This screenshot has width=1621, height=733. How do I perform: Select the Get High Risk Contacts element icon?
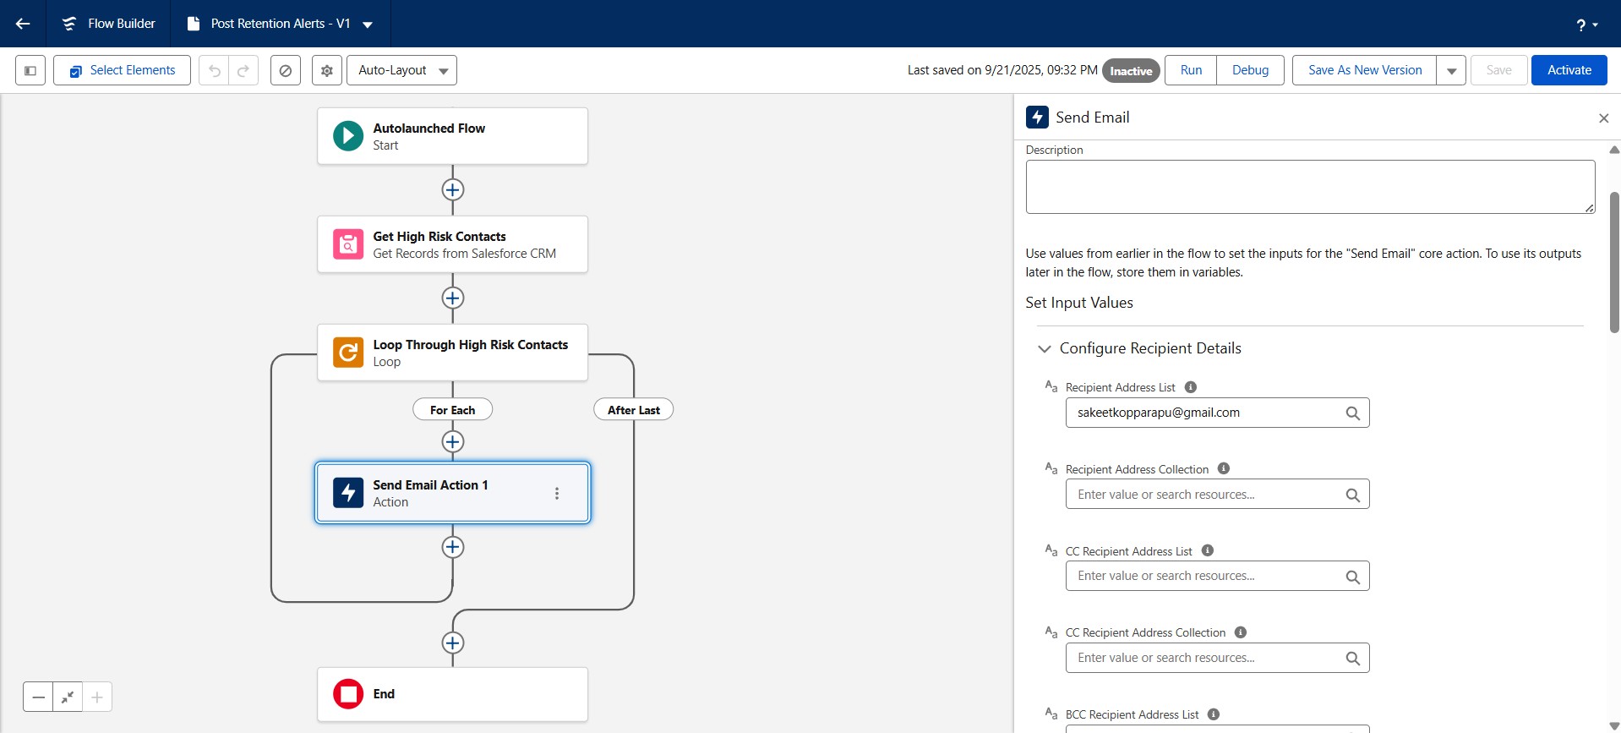[348, 244]
